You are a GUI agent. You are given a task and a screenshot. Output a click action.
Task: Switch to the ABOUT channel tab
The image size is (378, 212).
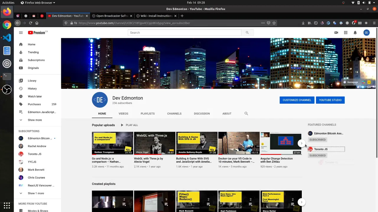[227, 113]
